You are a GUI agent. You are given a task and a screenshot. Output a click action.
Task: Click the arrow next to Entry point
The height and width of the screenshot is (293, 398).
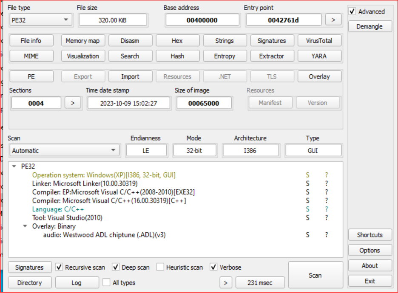click(x=333, y=20)
